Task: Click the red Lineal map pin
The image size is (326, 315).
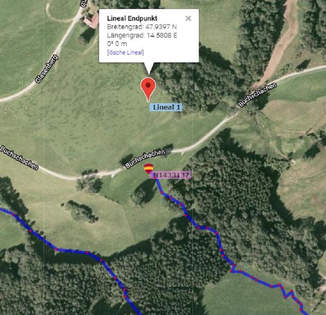Action: tap(148, 89)
